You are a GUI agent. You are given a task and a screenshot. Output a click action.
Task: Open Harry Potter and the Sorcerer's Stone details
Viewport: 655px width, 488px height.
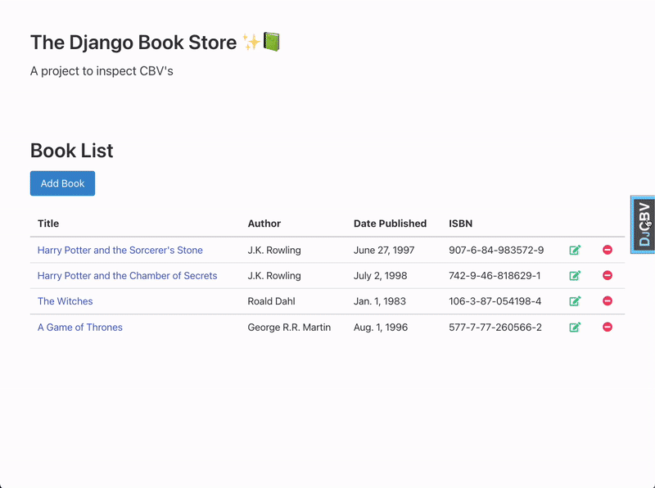coord(120,250)
